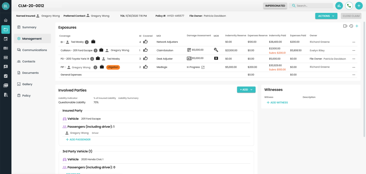366x174 pixels.
Task: Toggle Covered thumbs-up for BI exposure
Action: pos(145,42)
